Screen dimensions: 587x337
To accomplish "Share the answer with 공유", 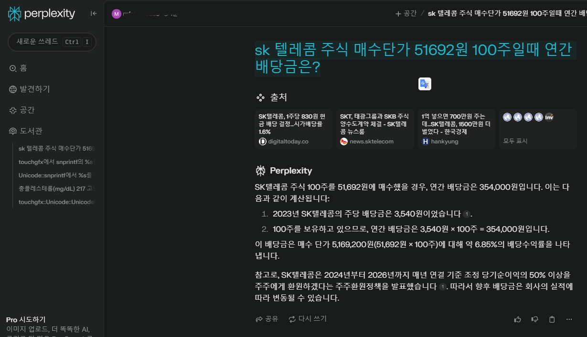I will pyautogui.click(x=267, y=319).
